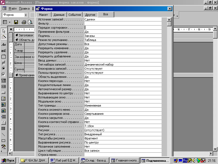Select the Line drawing tool

point(4,134)
